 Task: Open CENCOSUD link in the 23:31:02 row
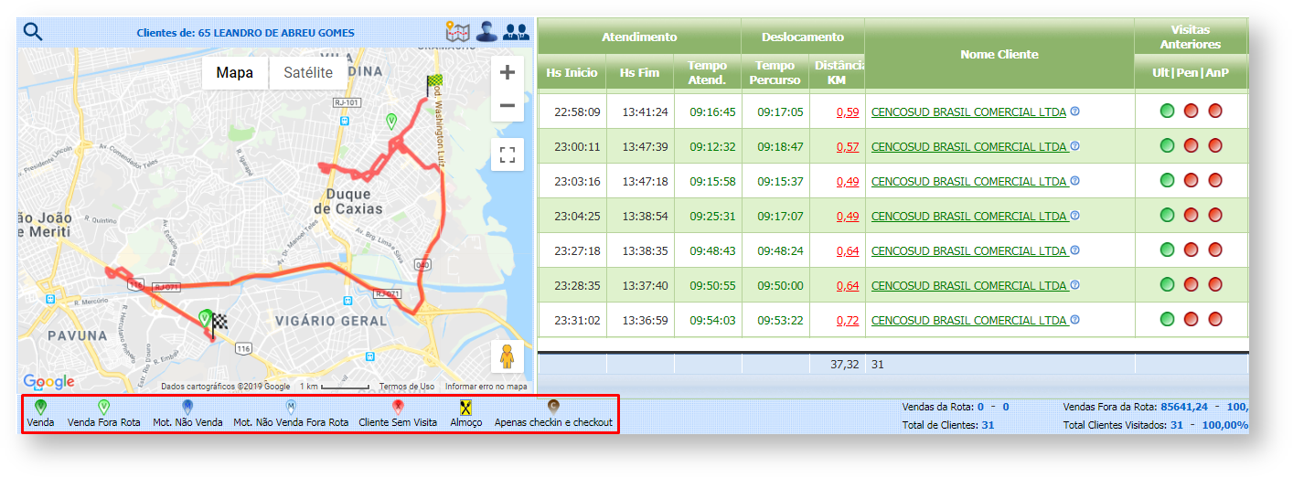click(969, 321)
